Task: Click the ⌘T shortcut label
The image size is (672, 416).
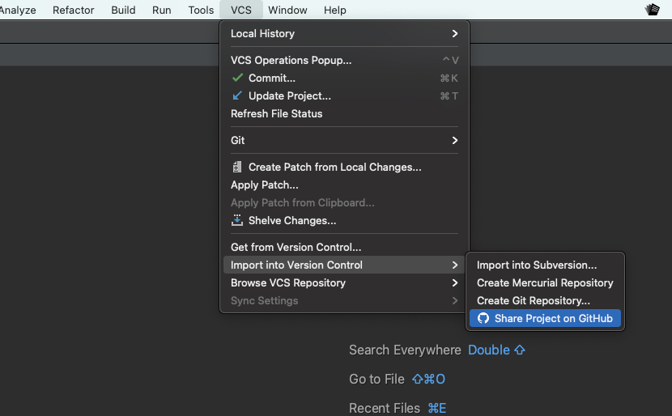Action: (449, 96)
